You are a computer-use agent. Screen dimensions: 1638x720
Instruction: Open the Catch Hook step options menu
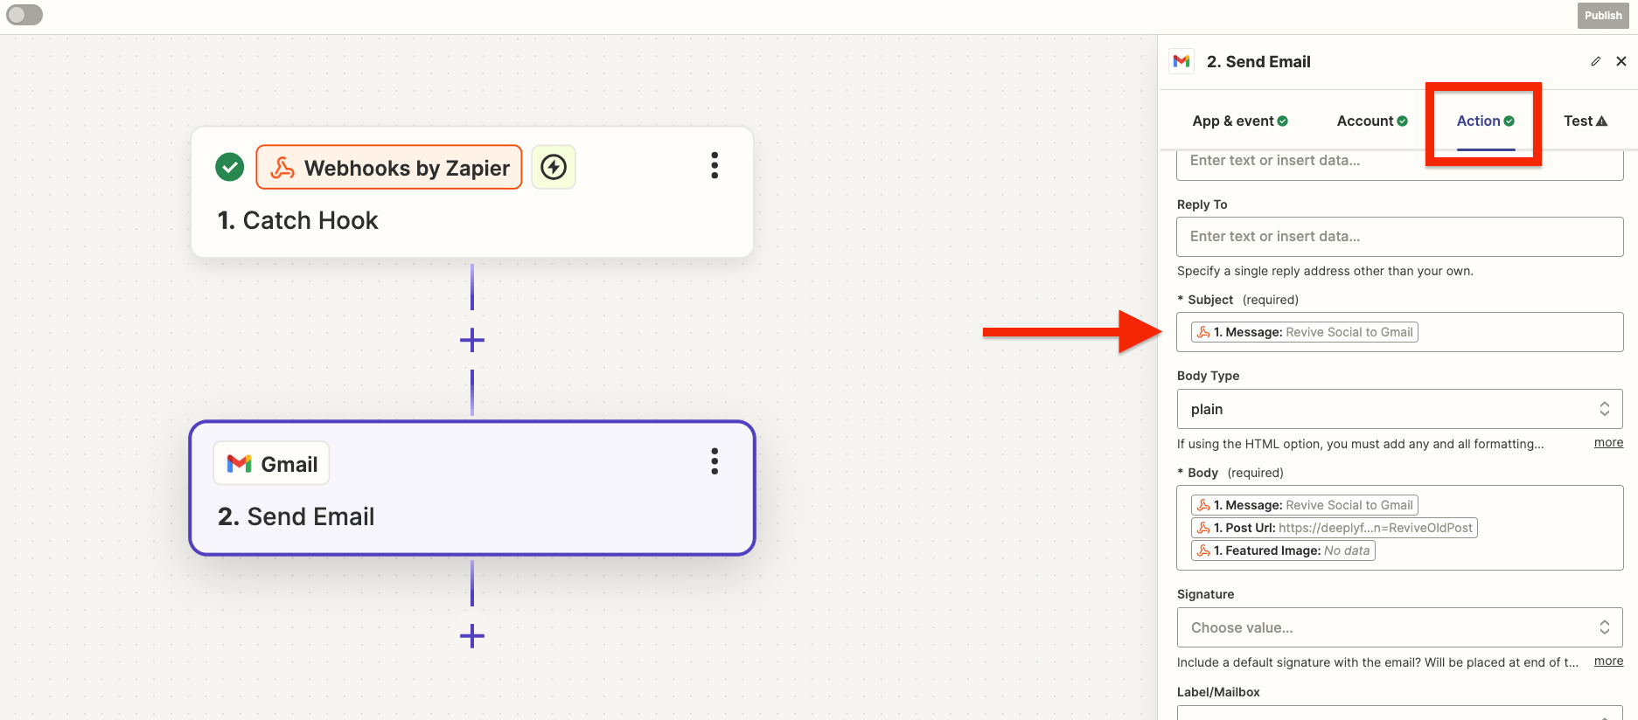(714, 166)
